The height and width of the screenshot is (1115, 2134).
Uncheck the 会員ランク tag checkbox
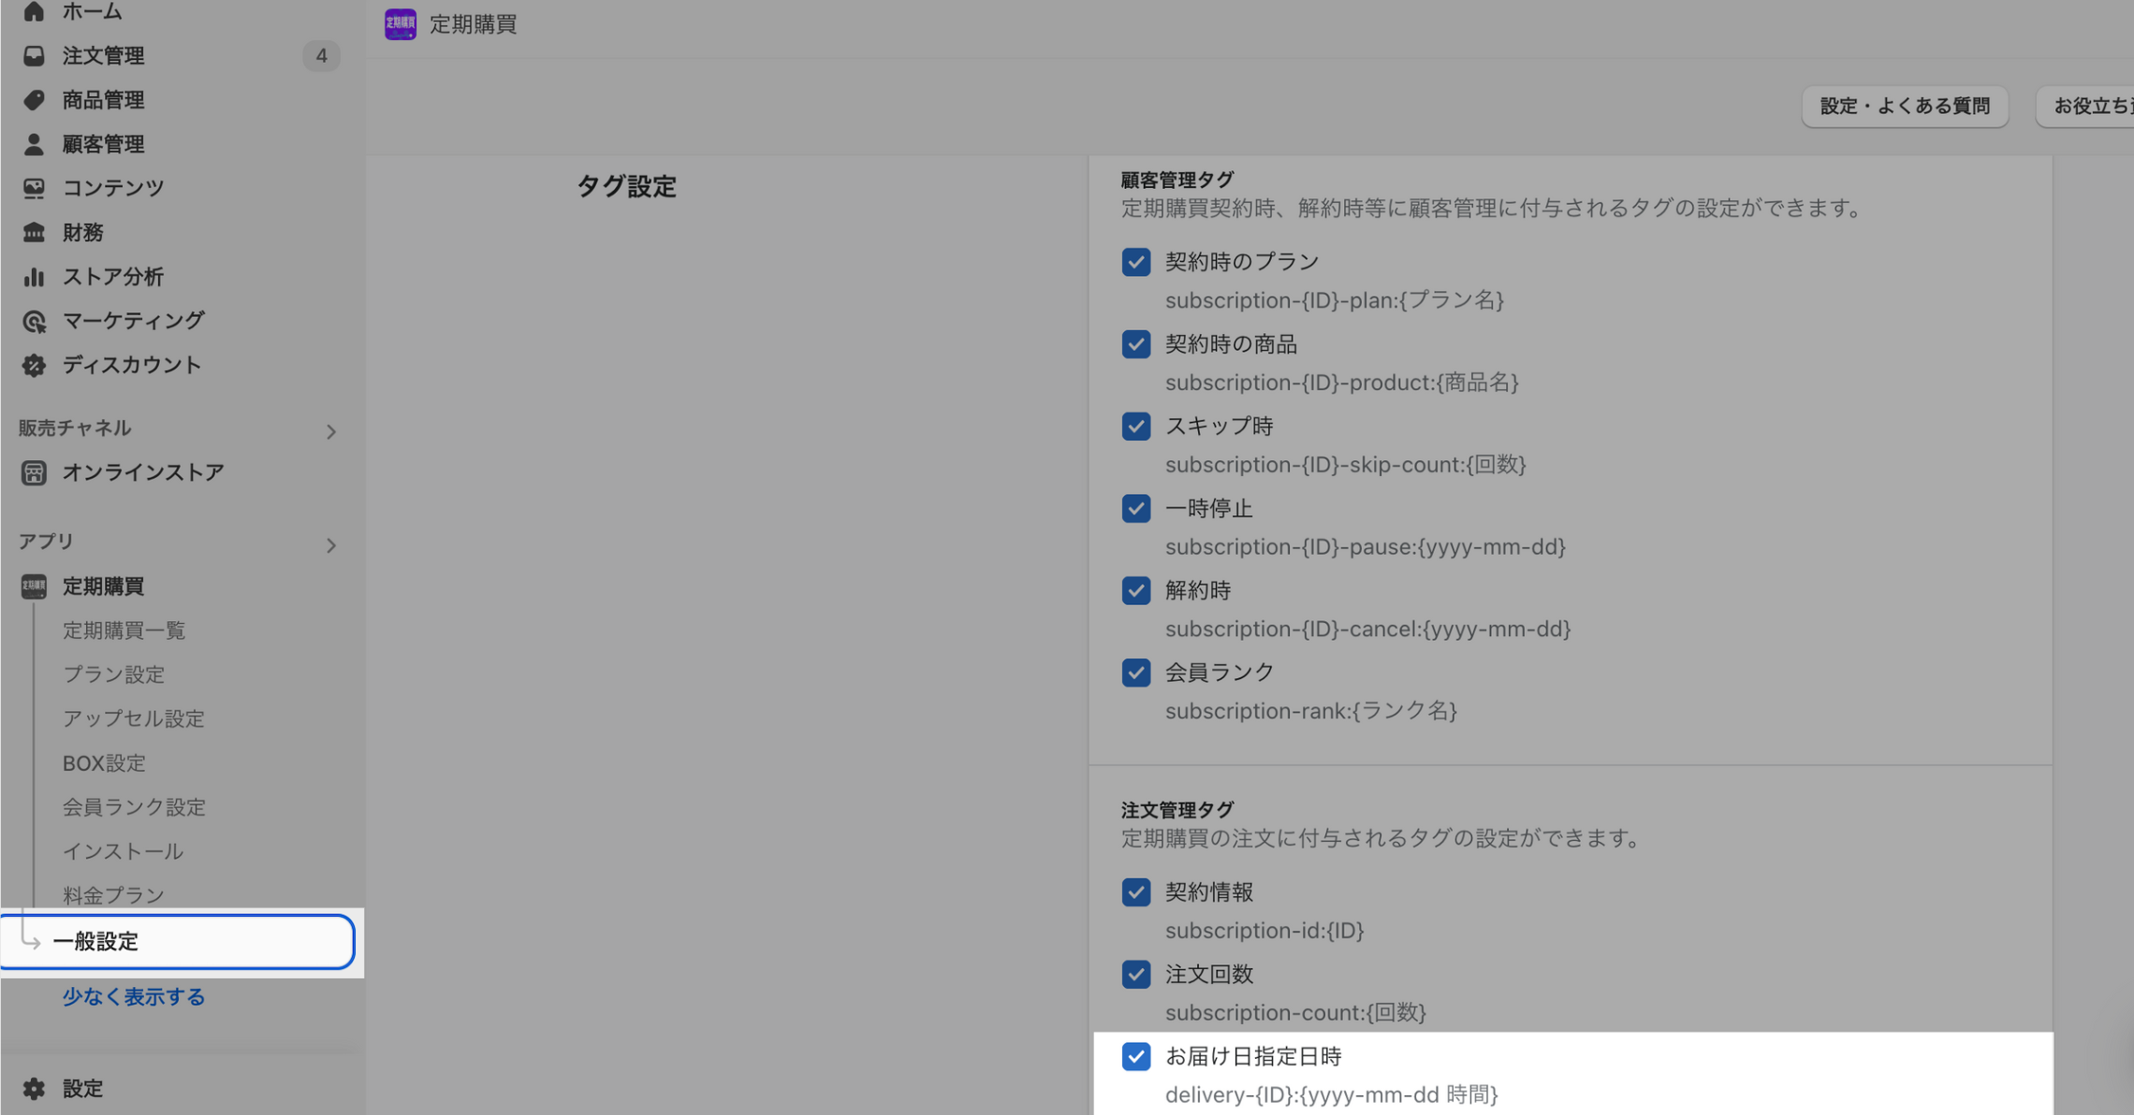pos(1135,673)
